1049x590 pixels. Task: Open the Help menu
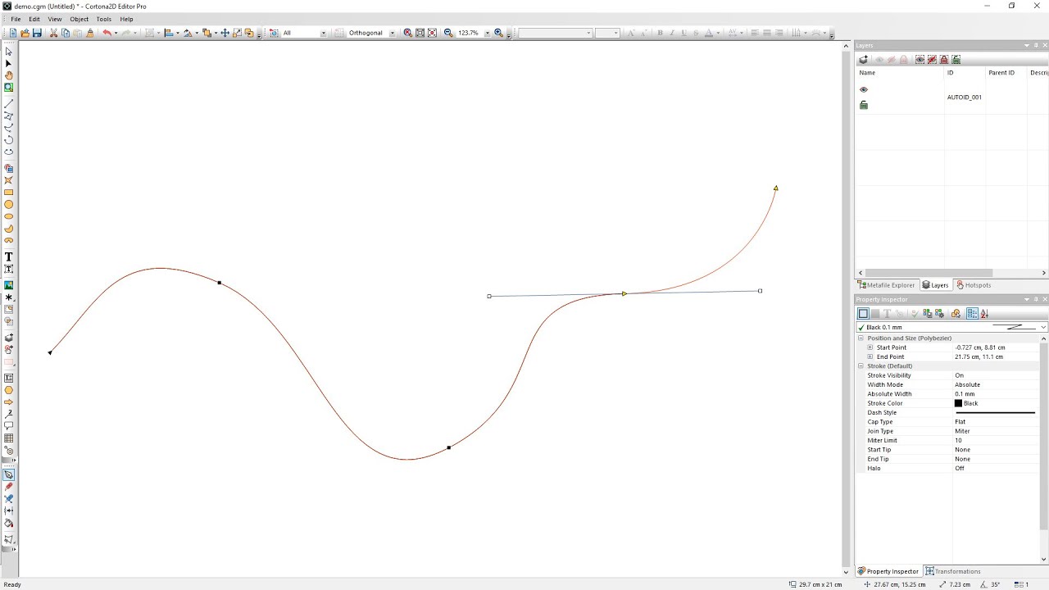point(126,19)
